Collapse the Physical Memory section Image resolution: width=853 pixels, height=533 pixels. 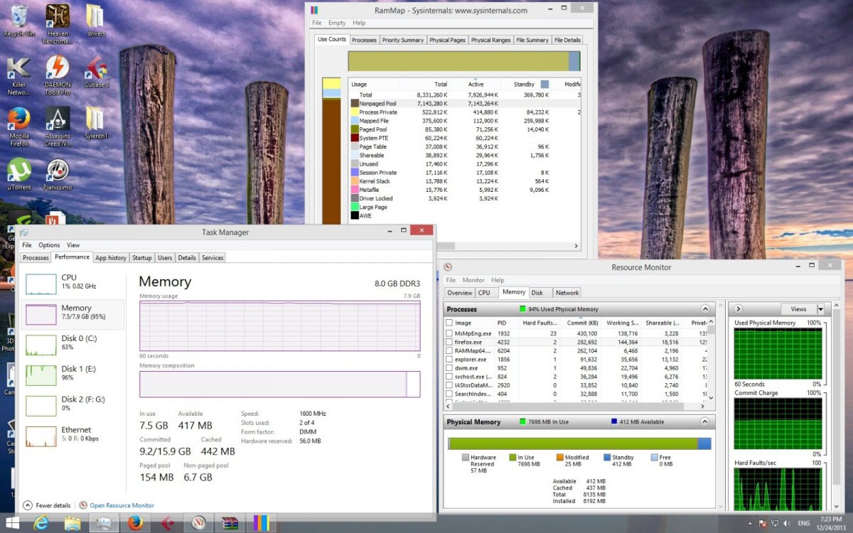coord(704,421)
